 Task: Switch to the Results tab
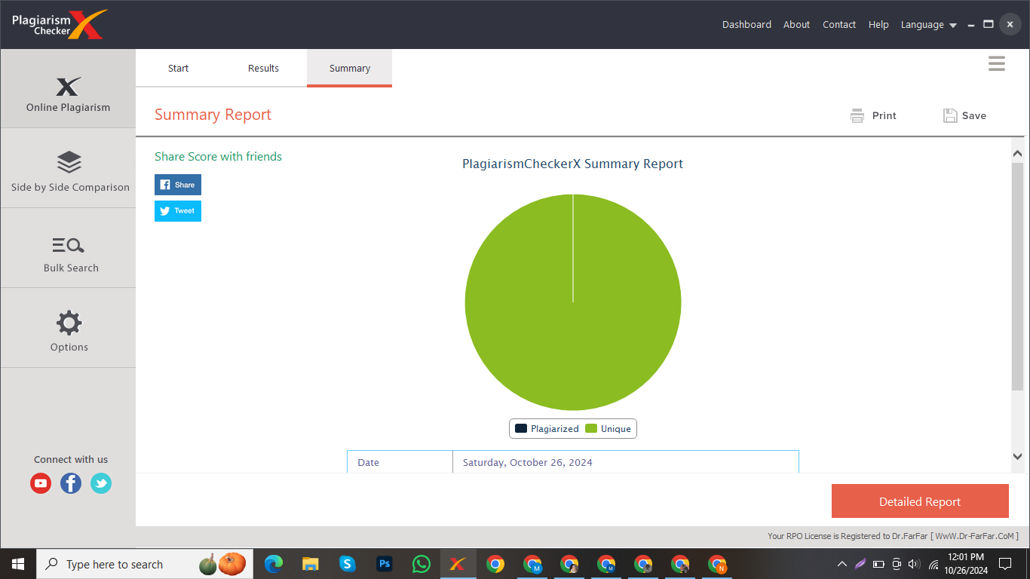tap(263, 68)
